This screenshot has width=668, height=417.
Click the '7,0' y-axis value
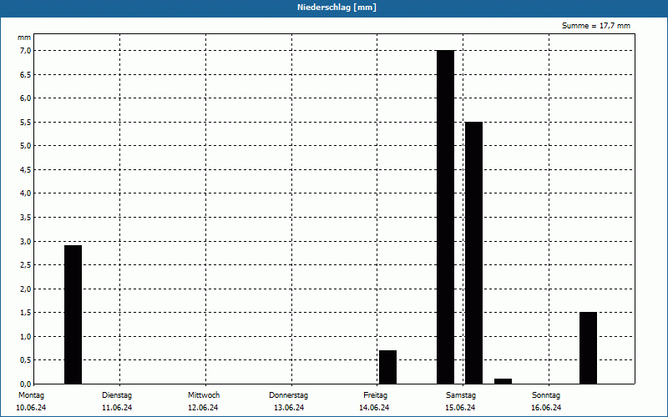click(x=26, y=51)
